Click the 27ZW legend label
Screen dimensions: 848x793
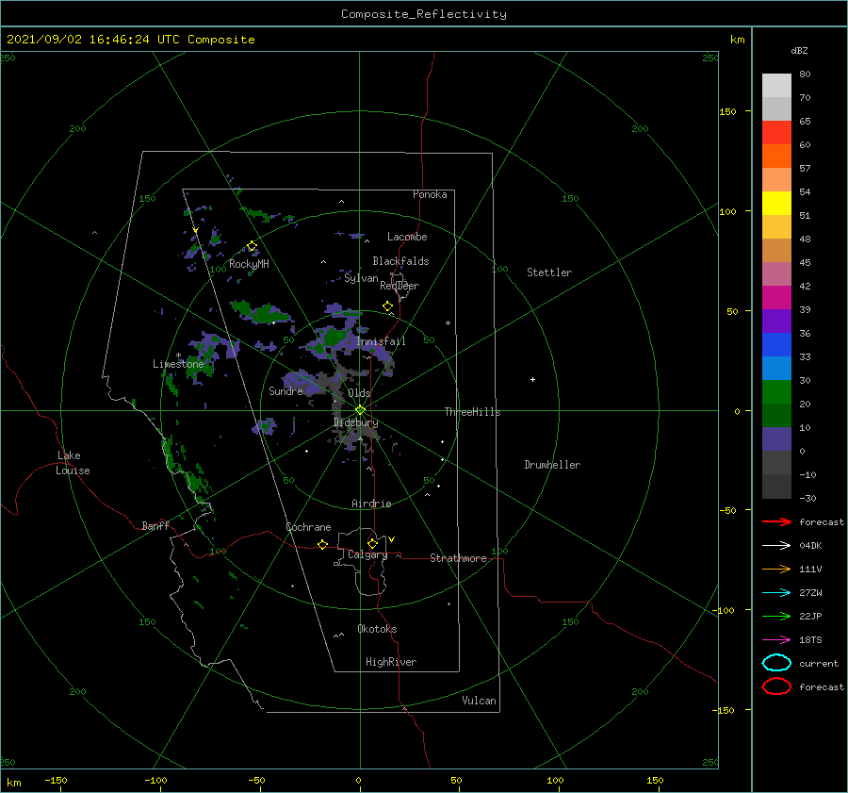click(810, 593)
